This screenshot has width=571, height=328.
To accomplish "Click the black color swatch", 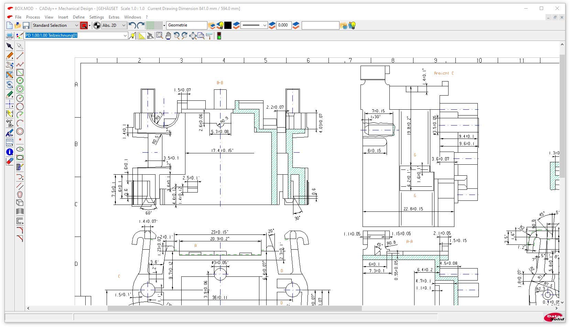I will [228, 25].
